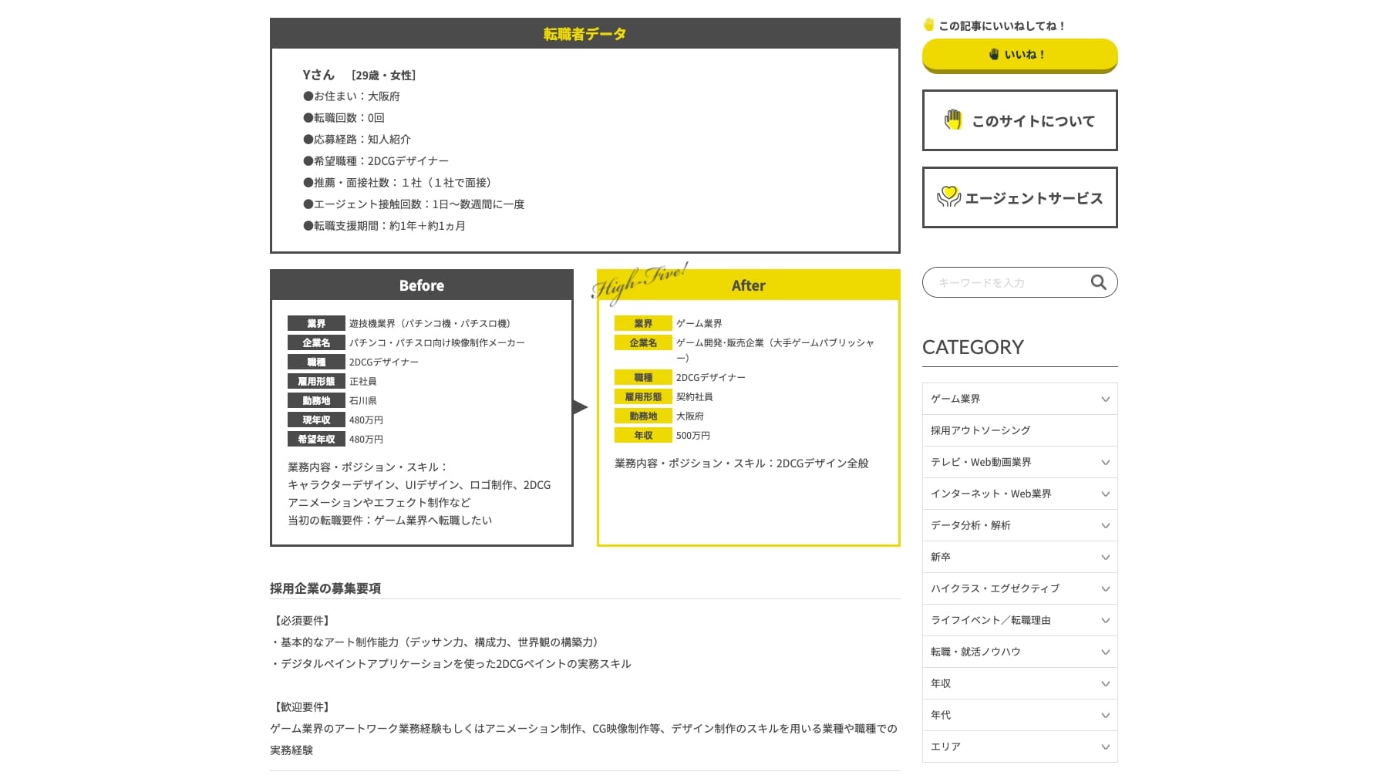
Task: Select 採用アウトソーシング in category list
Action: [980, 430]
